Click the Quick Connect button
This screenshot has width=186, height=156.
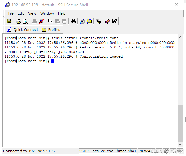(23, 29)
